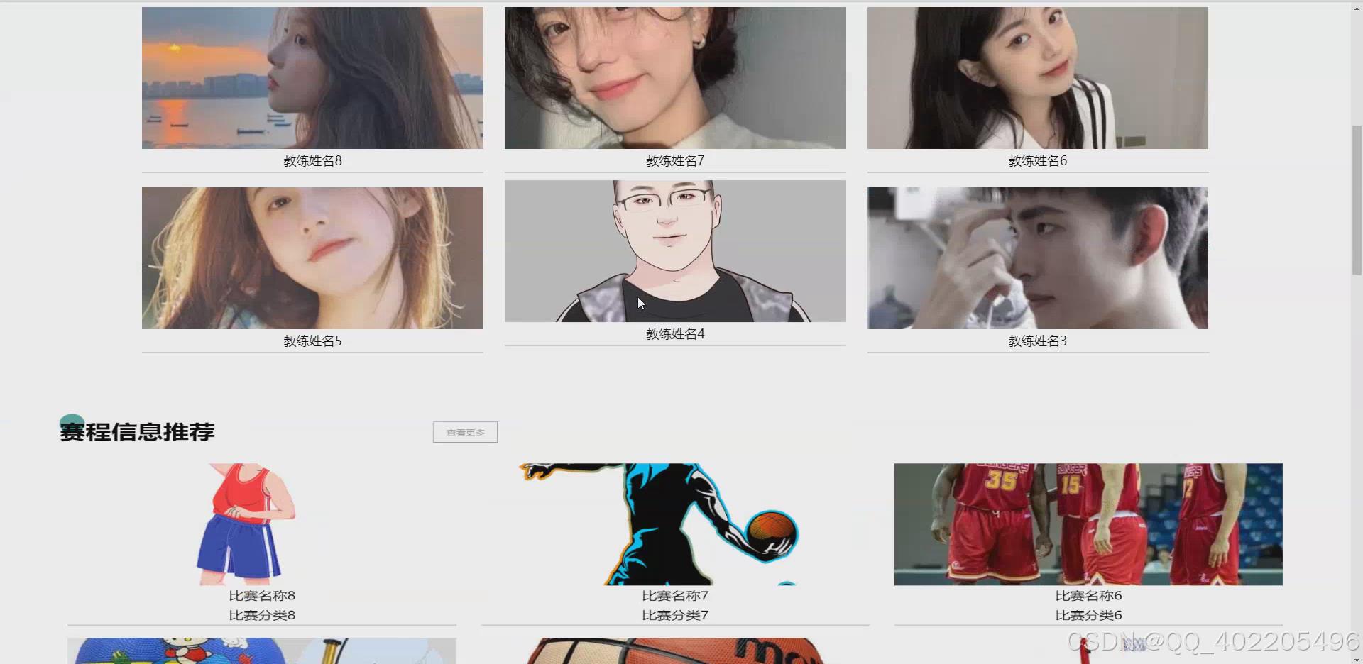
Task: Open basketball silhouette image for 比赛名称7
Action: point(675,524)
